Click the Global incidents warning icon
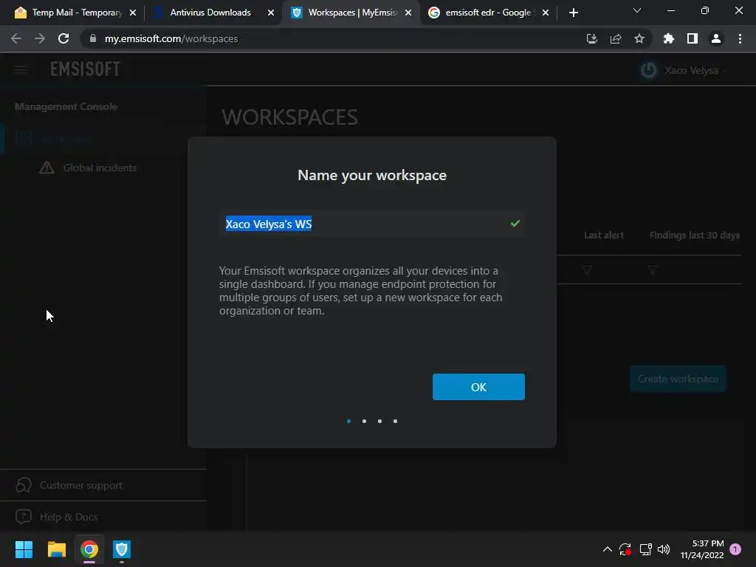The image size is (756, 567). tap(47, 168)
